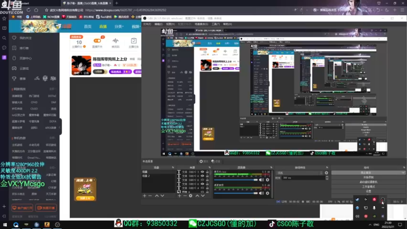Toggle lock on 文本 (GDI+) 4 source

207,188
